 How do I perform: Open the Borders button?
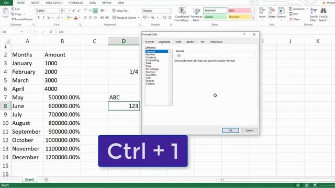point(58,18)
